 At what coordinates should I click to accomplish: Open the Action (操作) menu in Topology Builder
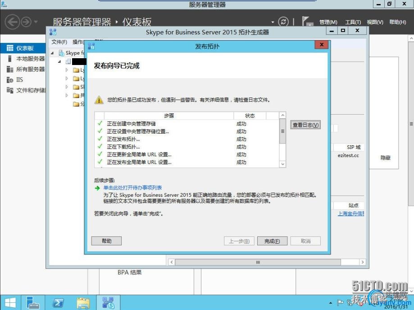(x=78, y=42)
